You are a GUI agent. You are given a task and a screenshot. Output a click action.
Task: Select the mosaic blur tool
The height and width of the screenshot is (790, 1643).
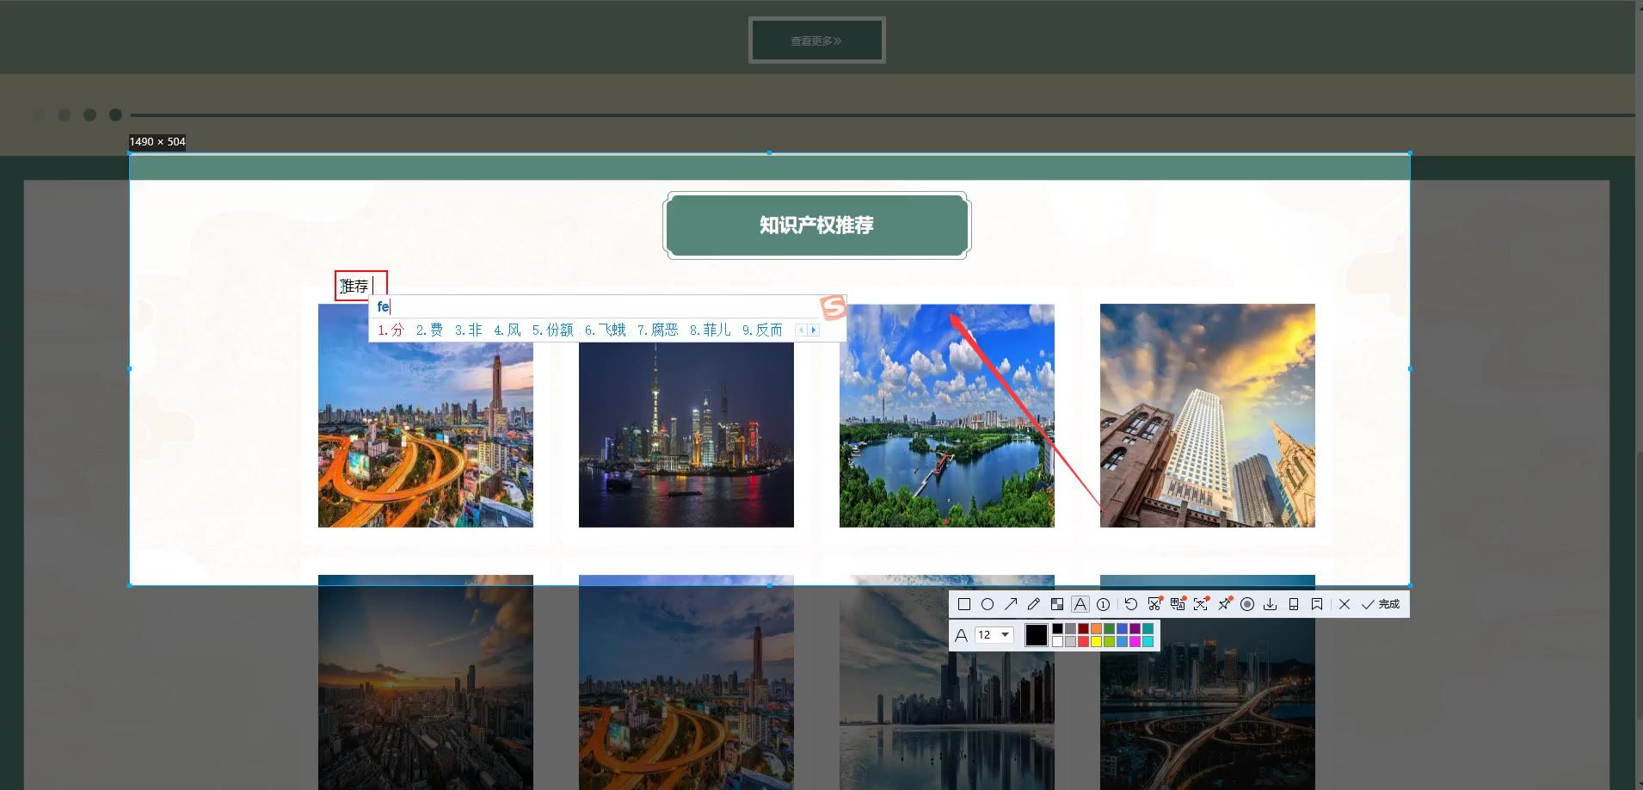1057,604
